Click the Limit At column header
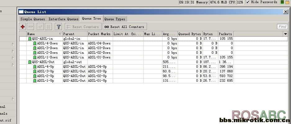 pos(128,34)
